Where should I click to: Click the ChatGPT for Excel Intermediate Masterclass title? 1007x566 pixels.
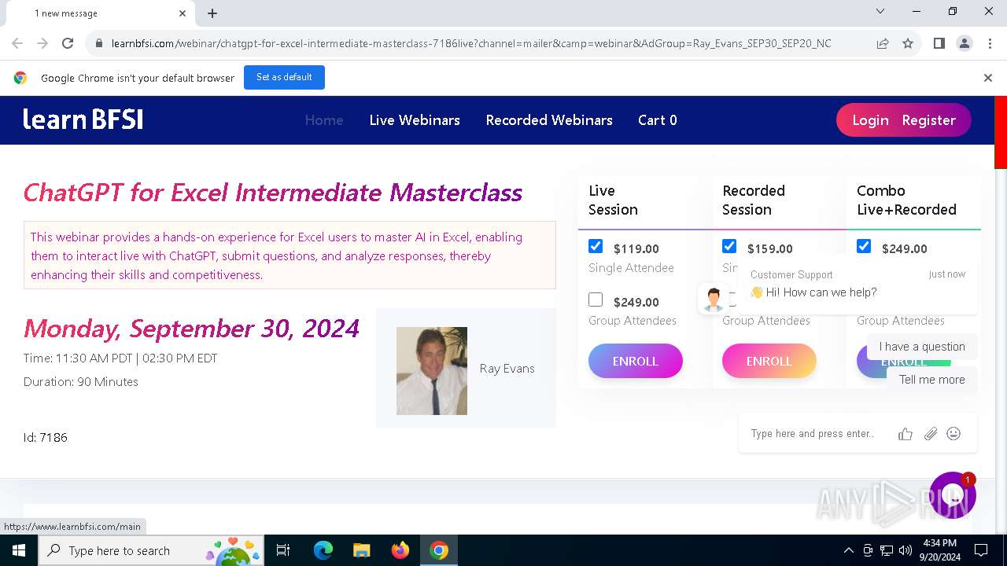pyautogui.click(x=273, y=193)
